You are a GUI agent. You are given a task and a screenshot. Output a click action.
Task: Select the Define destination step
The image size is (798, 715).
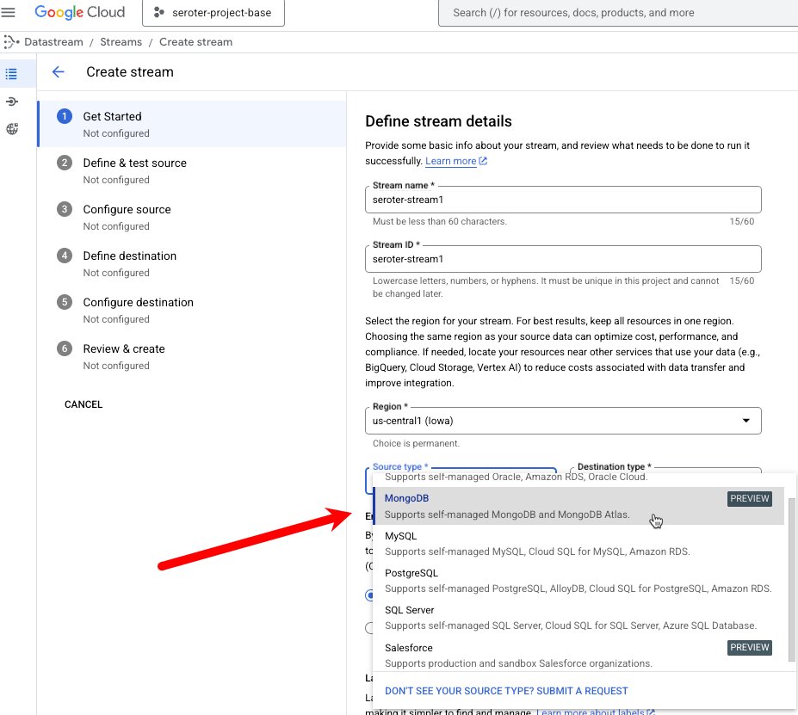pos(192,263)
